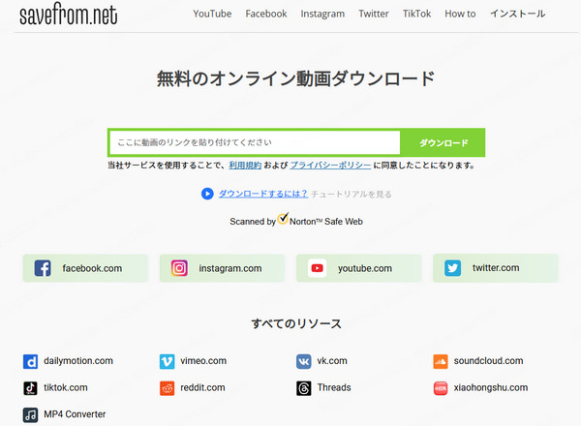Open the vimeo.com link

203,361
